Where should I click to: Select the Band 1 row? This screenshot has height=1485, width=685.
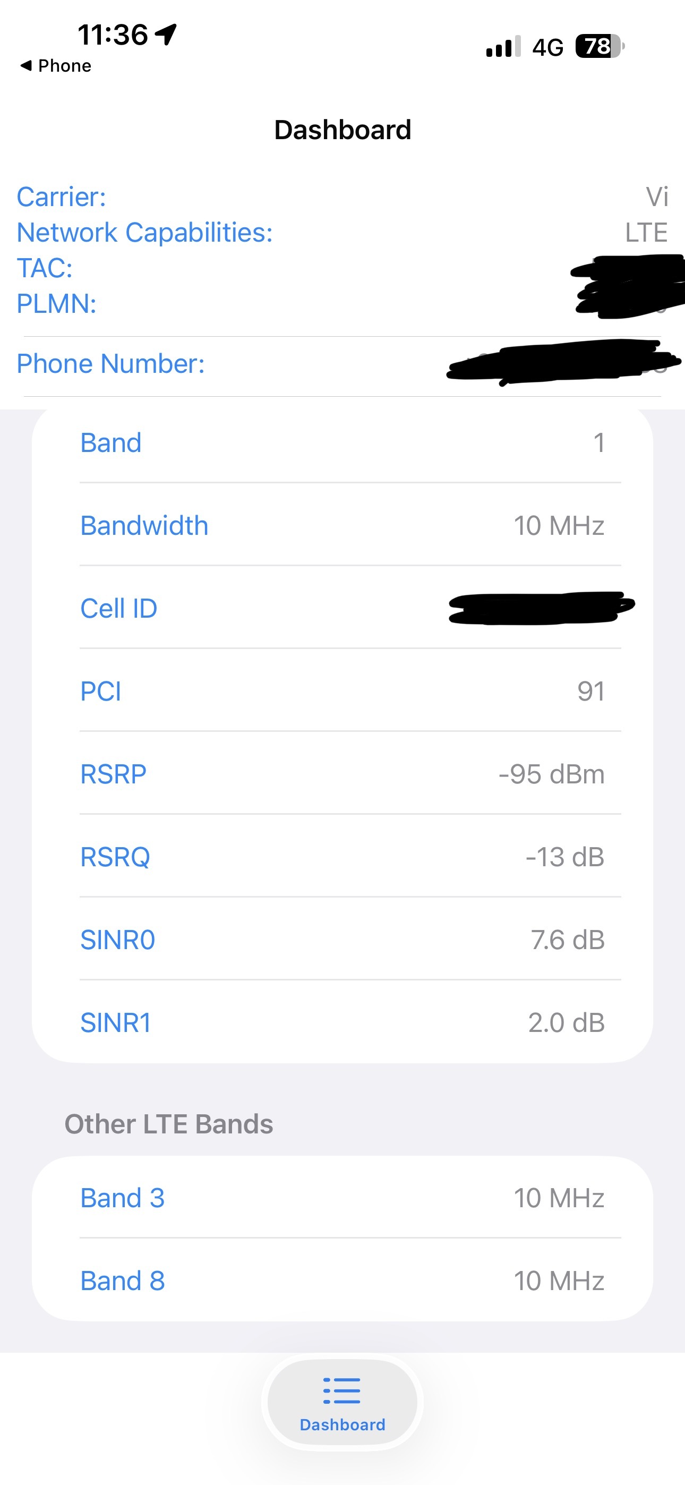pos(343,443)
